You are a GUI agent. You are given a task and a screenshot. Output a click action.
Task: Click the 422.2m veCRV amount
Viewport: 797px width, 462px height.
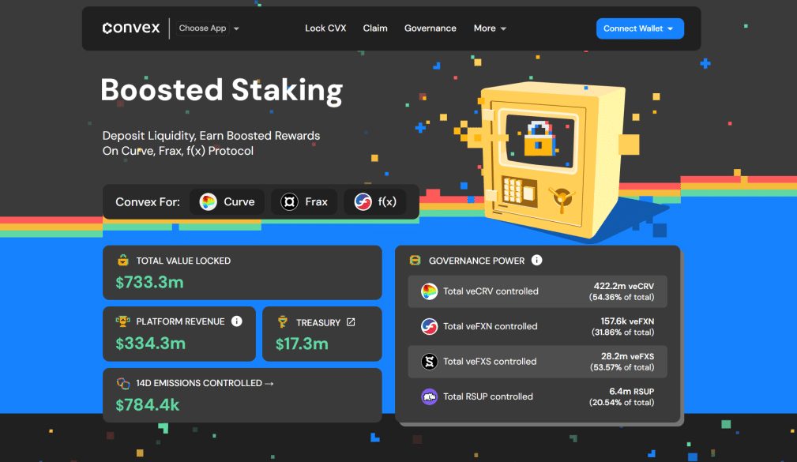click(624, 286)
